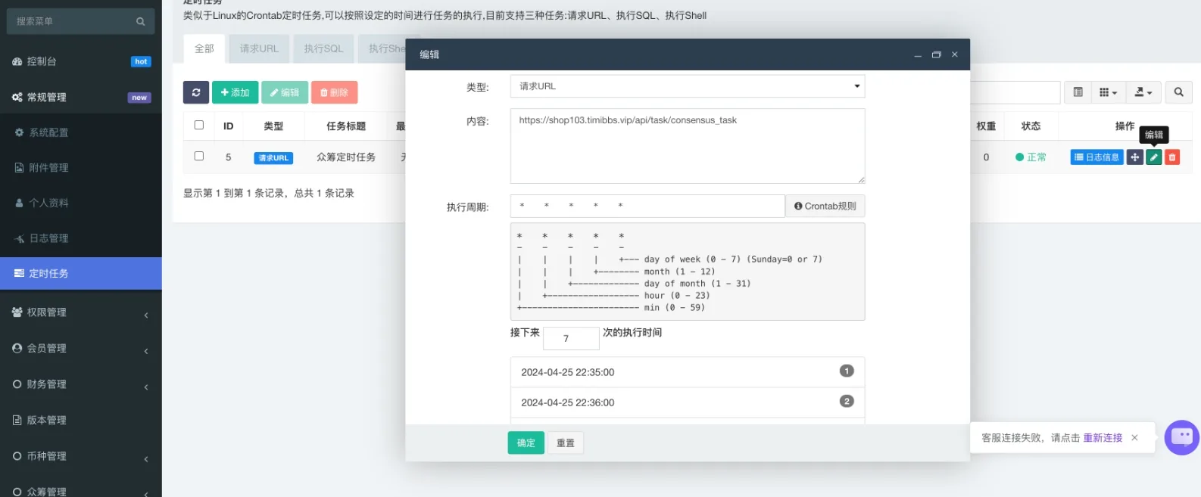Viewport: 1201px width, 497px height.
Task: Click the drag-move arrows icon in row
Action: [1134, 157]
